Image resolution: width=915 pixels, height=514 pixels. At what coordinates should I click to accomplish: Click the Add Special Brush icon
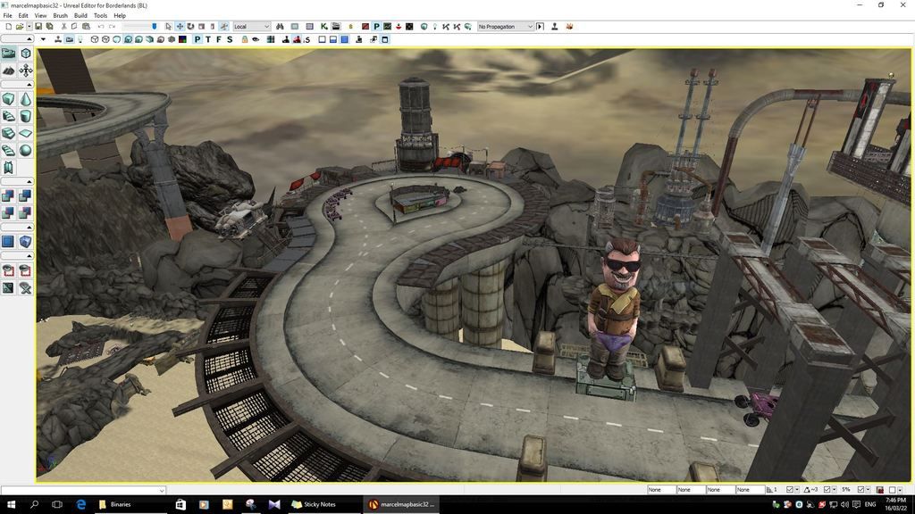pos(8,241)
